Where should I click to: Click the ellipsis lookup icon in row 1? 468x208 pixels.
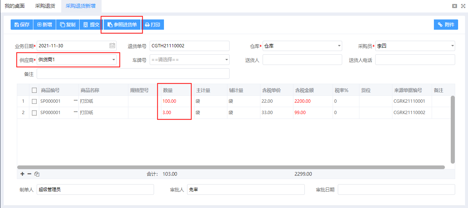(x=76, y=101)
